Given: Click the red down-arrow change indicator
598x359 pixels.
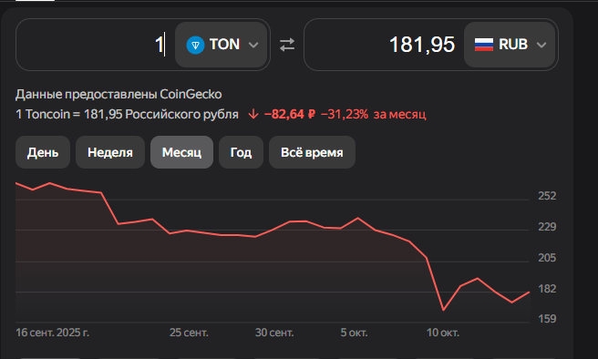Looking at the screenshot, I should pyautogui.click(x=253, y=114).
